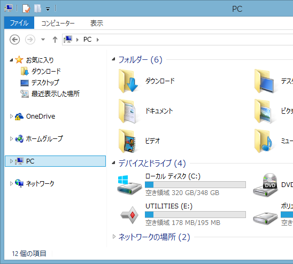Viewport: 293px width, 264px height.
Task: Expand the ネットワークの場所 (2) group
Action: pos(114,237)
